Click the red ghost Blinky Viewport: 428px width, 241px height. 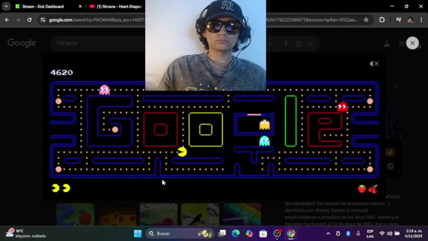(342, 107)
